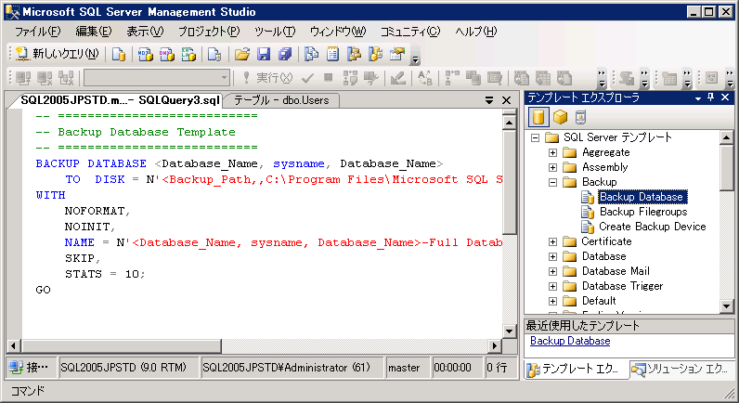Select SQL Server templates cylinder icon

(x=538, y=117)
